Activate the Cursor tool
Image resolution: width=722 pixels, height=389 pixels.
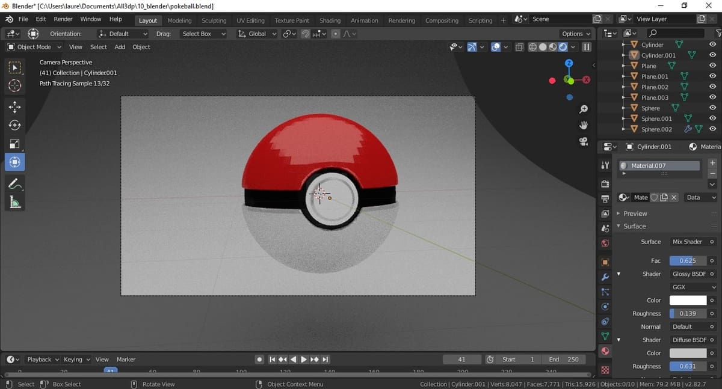(15, 86)
